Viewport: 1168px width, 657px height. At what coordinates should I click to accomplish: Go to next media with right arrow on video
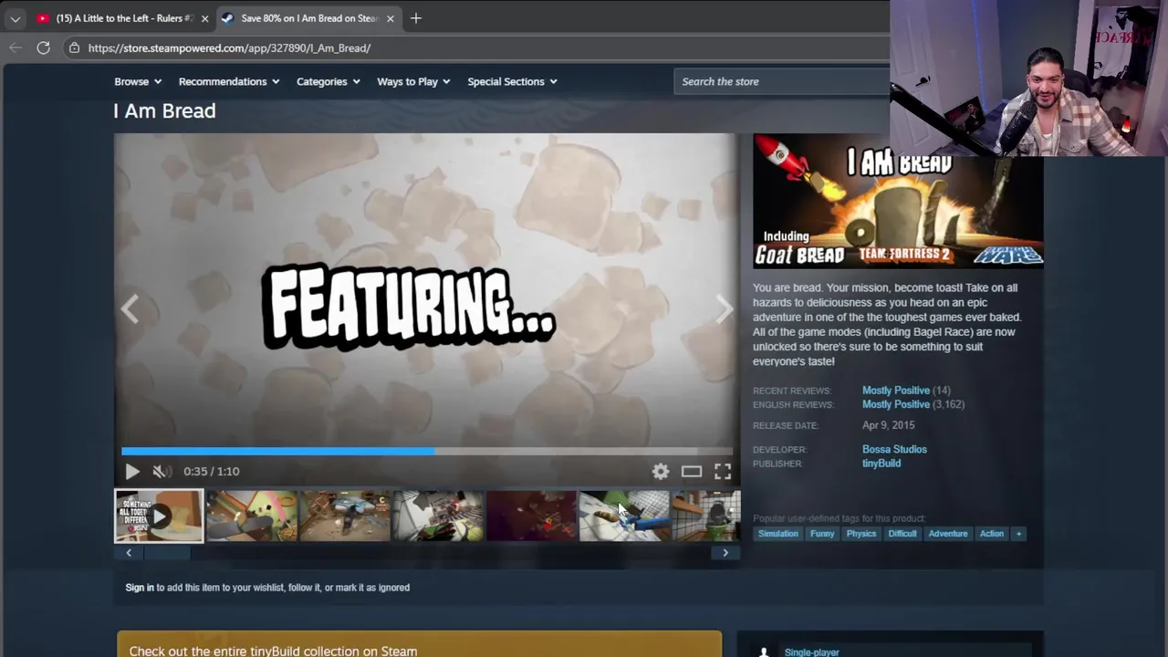click(x=725, y=308)
